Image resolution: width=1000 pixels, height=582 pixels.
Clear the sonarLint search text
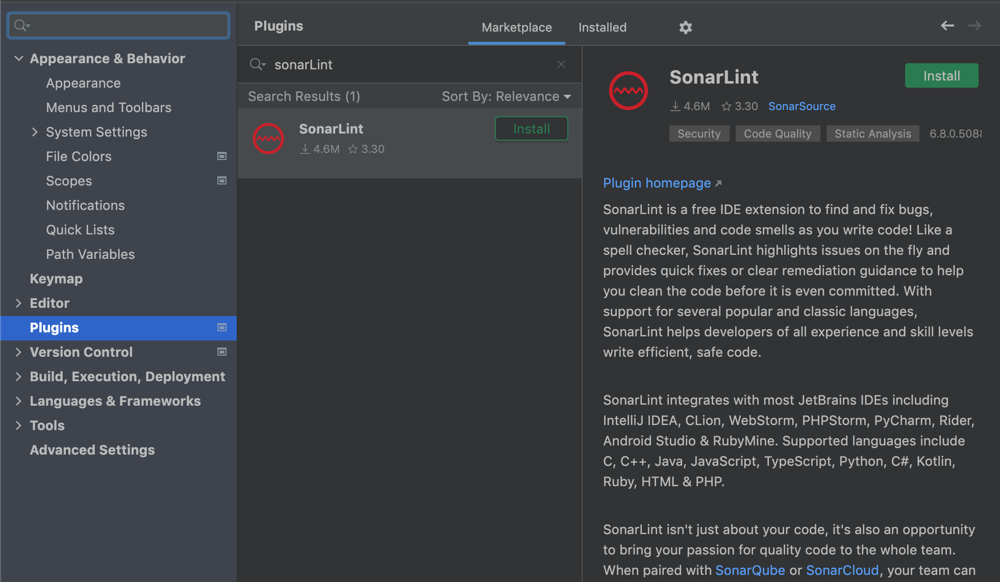pyautogui.click(x=561, y=64)
